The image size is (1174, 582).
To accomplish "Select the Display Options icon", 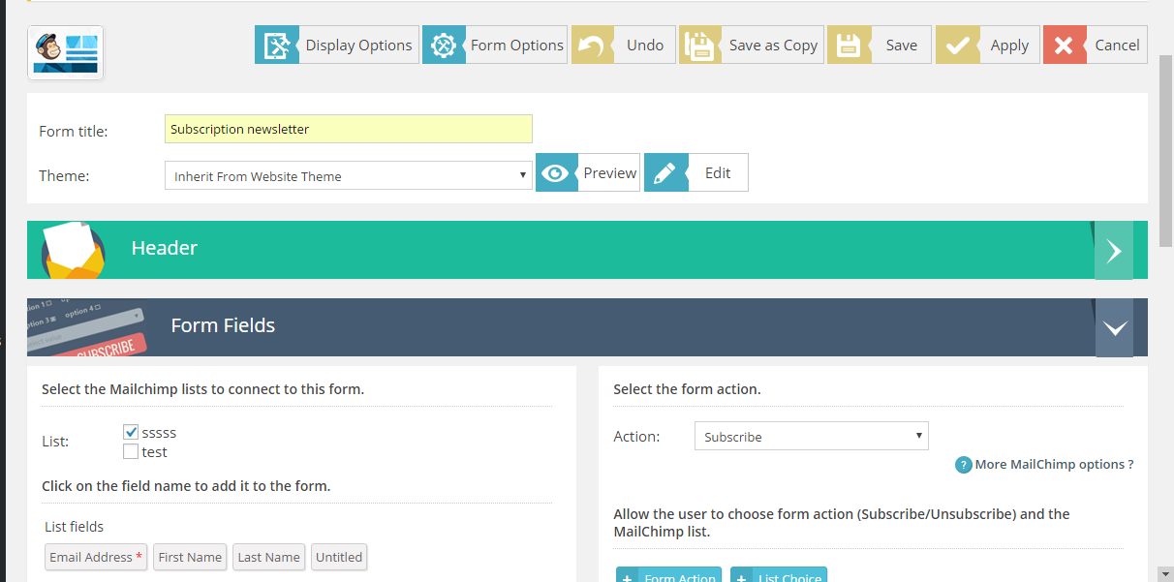I will coord(277,45).
